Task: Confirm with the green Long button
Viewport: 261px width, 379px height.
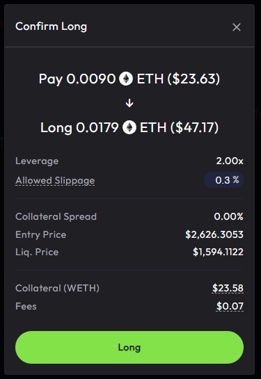Action: 129,347
